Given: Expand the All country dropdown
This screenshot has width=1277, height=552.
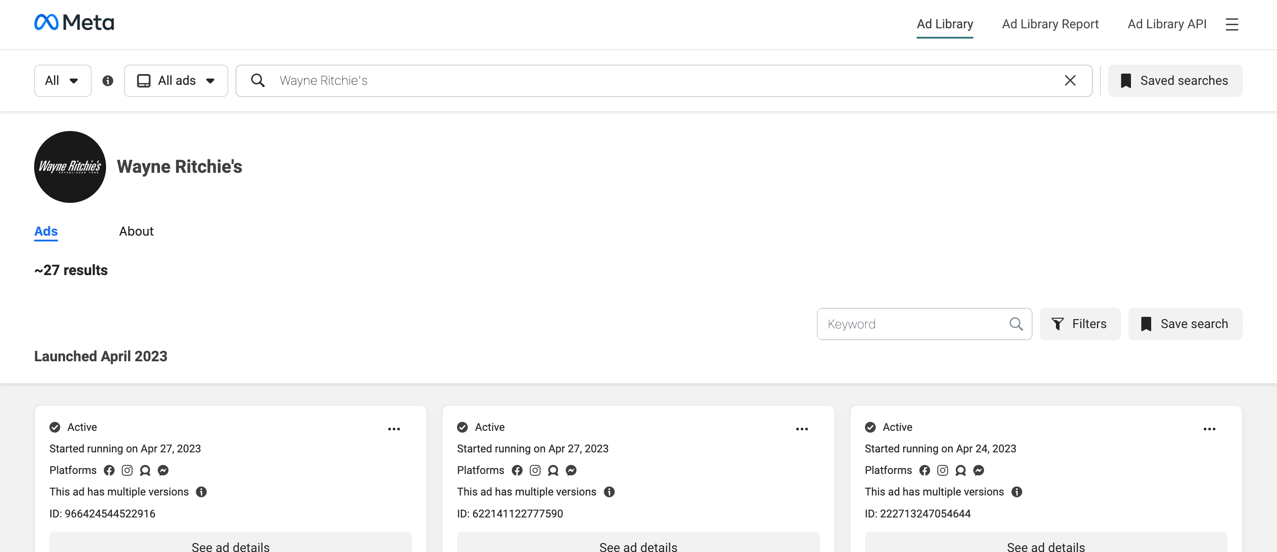Looking at the screenshot, I should 62,81.
